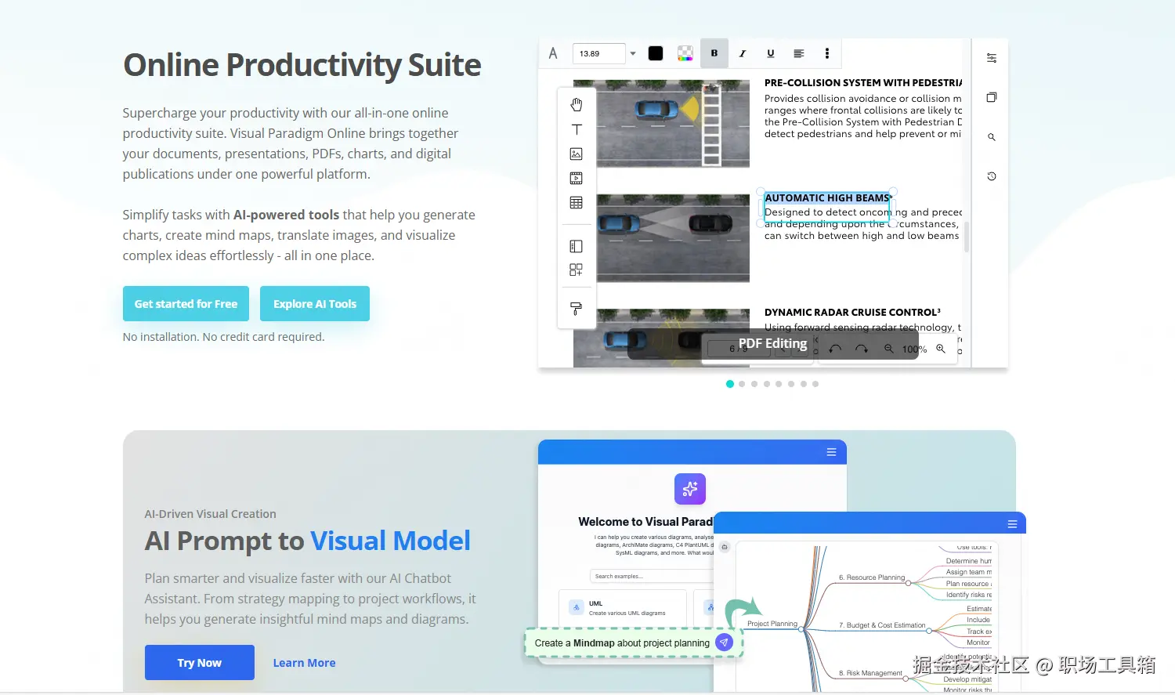The width and height of the screenshot is (1175, 695).
Task: Open the black text color swatch
Action: click(x=656, y=53)
